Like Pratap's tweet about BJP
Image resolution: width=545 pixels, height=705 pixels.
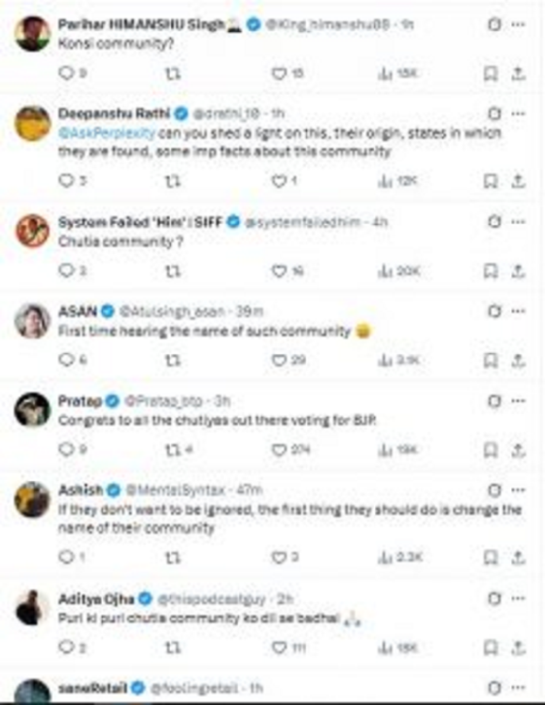[278, 450]
